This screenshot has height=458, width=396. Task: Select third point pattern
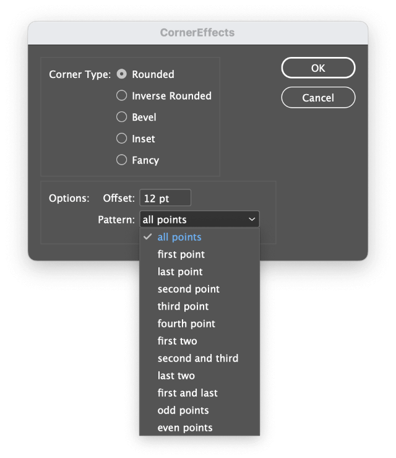tap(199, 306)
